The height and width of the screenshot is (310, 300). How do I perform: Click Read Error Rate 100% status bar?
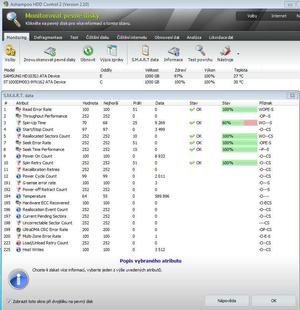tap(239, 109)
